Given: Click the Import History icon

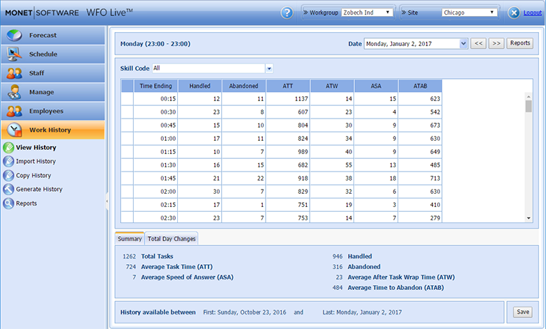Looking at the screenshot, I should [x=8, y=162].
